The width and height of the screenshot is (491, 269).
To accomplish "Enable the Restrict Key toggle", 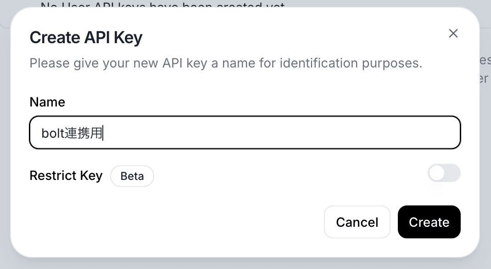I will pyautogui.click(x=444, y=173).
